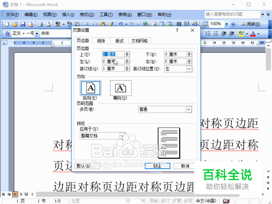Increase indent using toolbar icon
This screenshot has height=204, width=272.
pos(232,33)
